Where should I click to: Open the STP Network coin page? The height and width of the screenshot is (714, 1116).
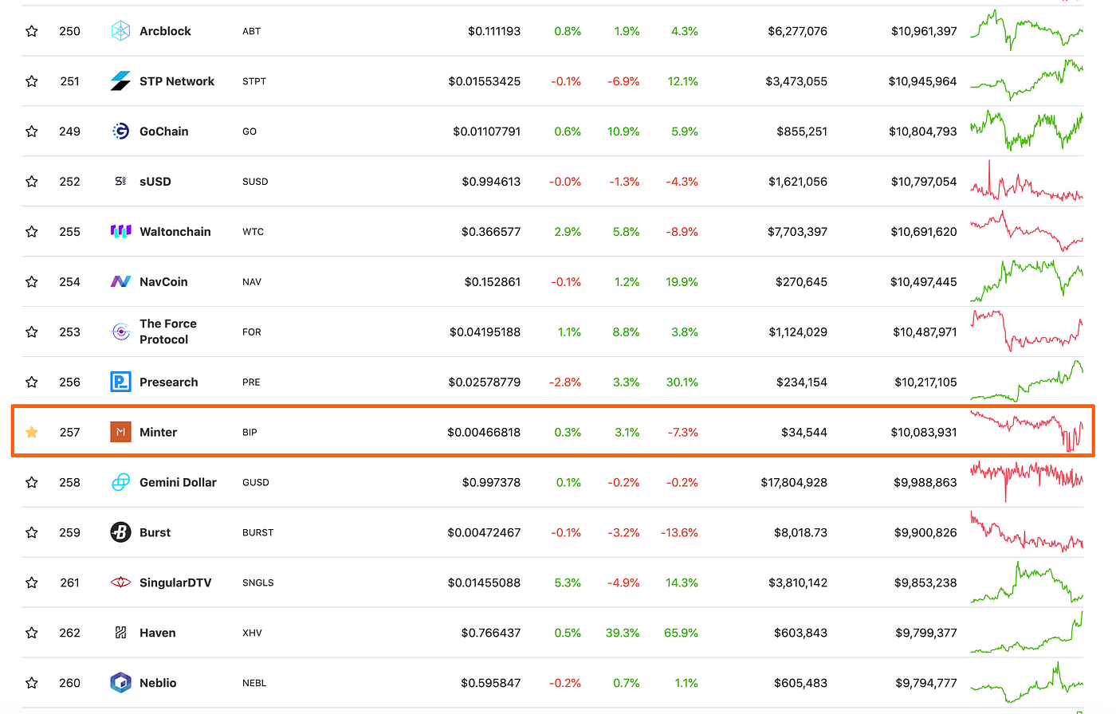[177, 81]
